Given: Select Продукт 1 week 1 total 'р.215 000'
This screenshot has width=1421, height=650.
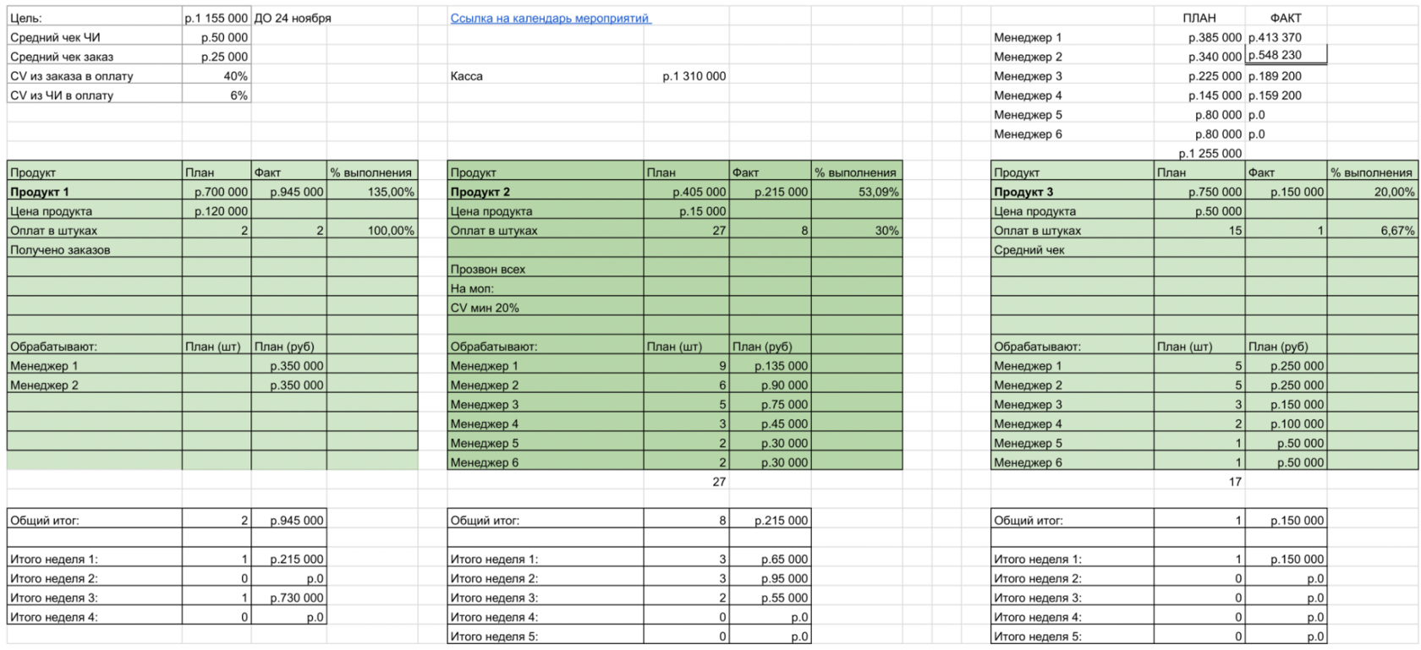Looking at the screenshot, I should coord(289,559).
